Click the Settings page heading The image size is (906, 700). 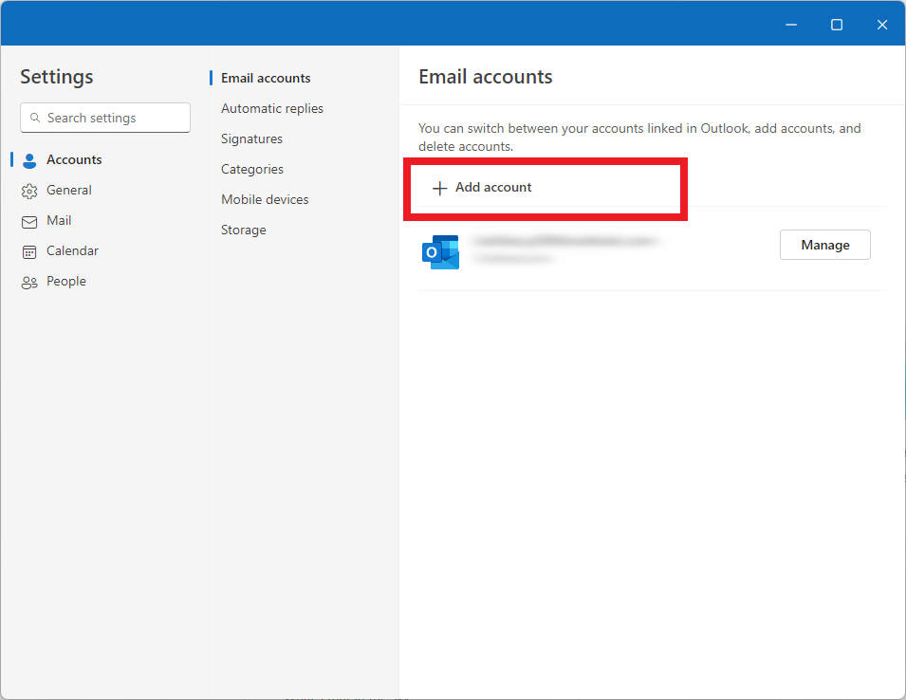(56, 77)
